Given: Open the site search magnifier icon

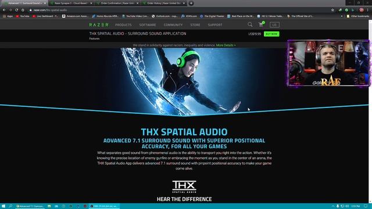Looking at the screenshot, I should click(250, 24).
